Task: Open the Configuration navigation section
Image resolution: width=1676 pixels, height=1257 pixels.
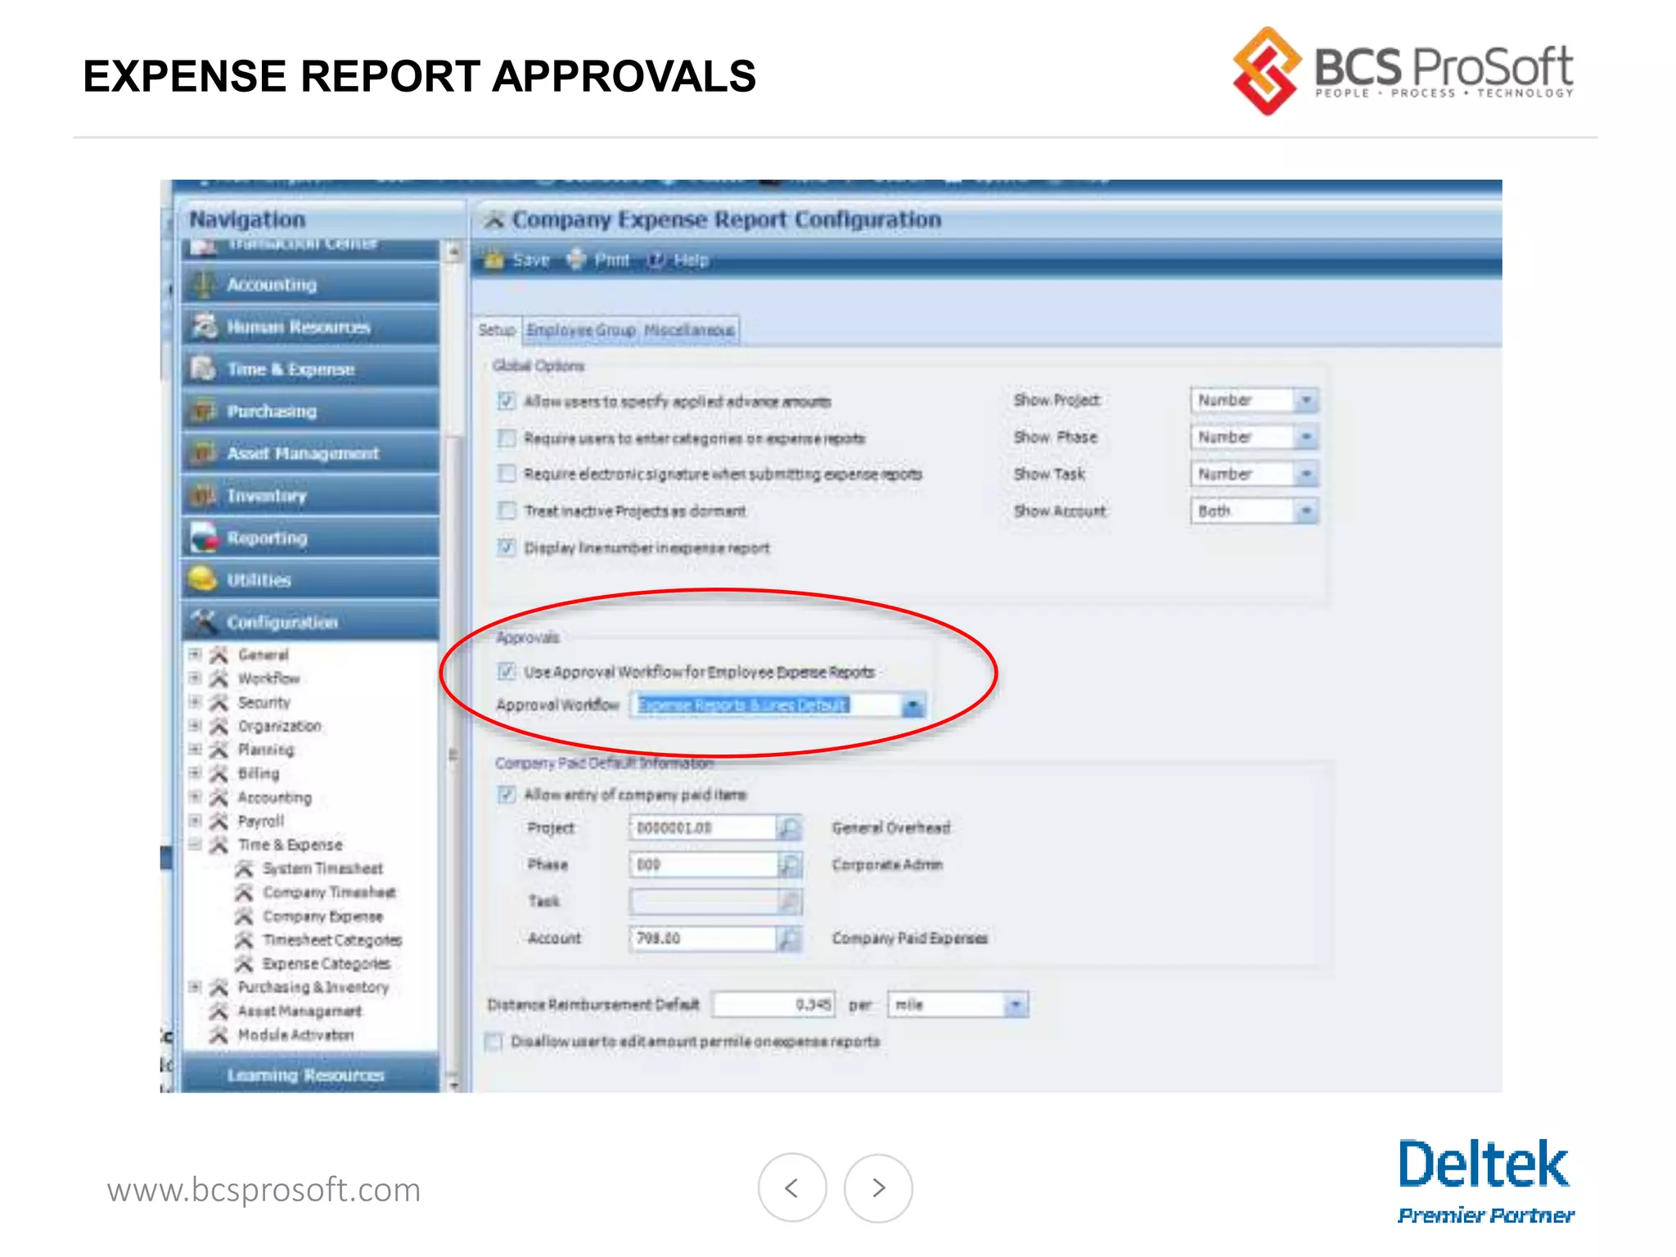Action: 310,622
